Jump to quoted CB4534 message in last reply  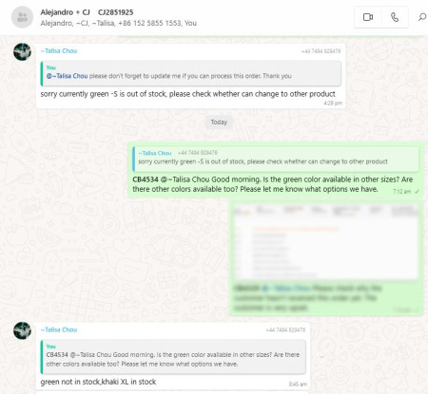pyautogui.click(x=173, y=357)
